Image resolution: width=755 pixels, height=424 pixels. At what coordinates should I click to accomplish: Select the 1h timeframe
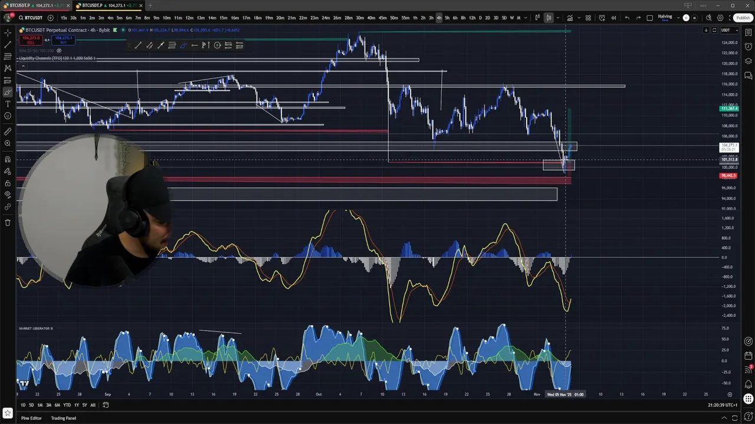click(x=415, y=18)
